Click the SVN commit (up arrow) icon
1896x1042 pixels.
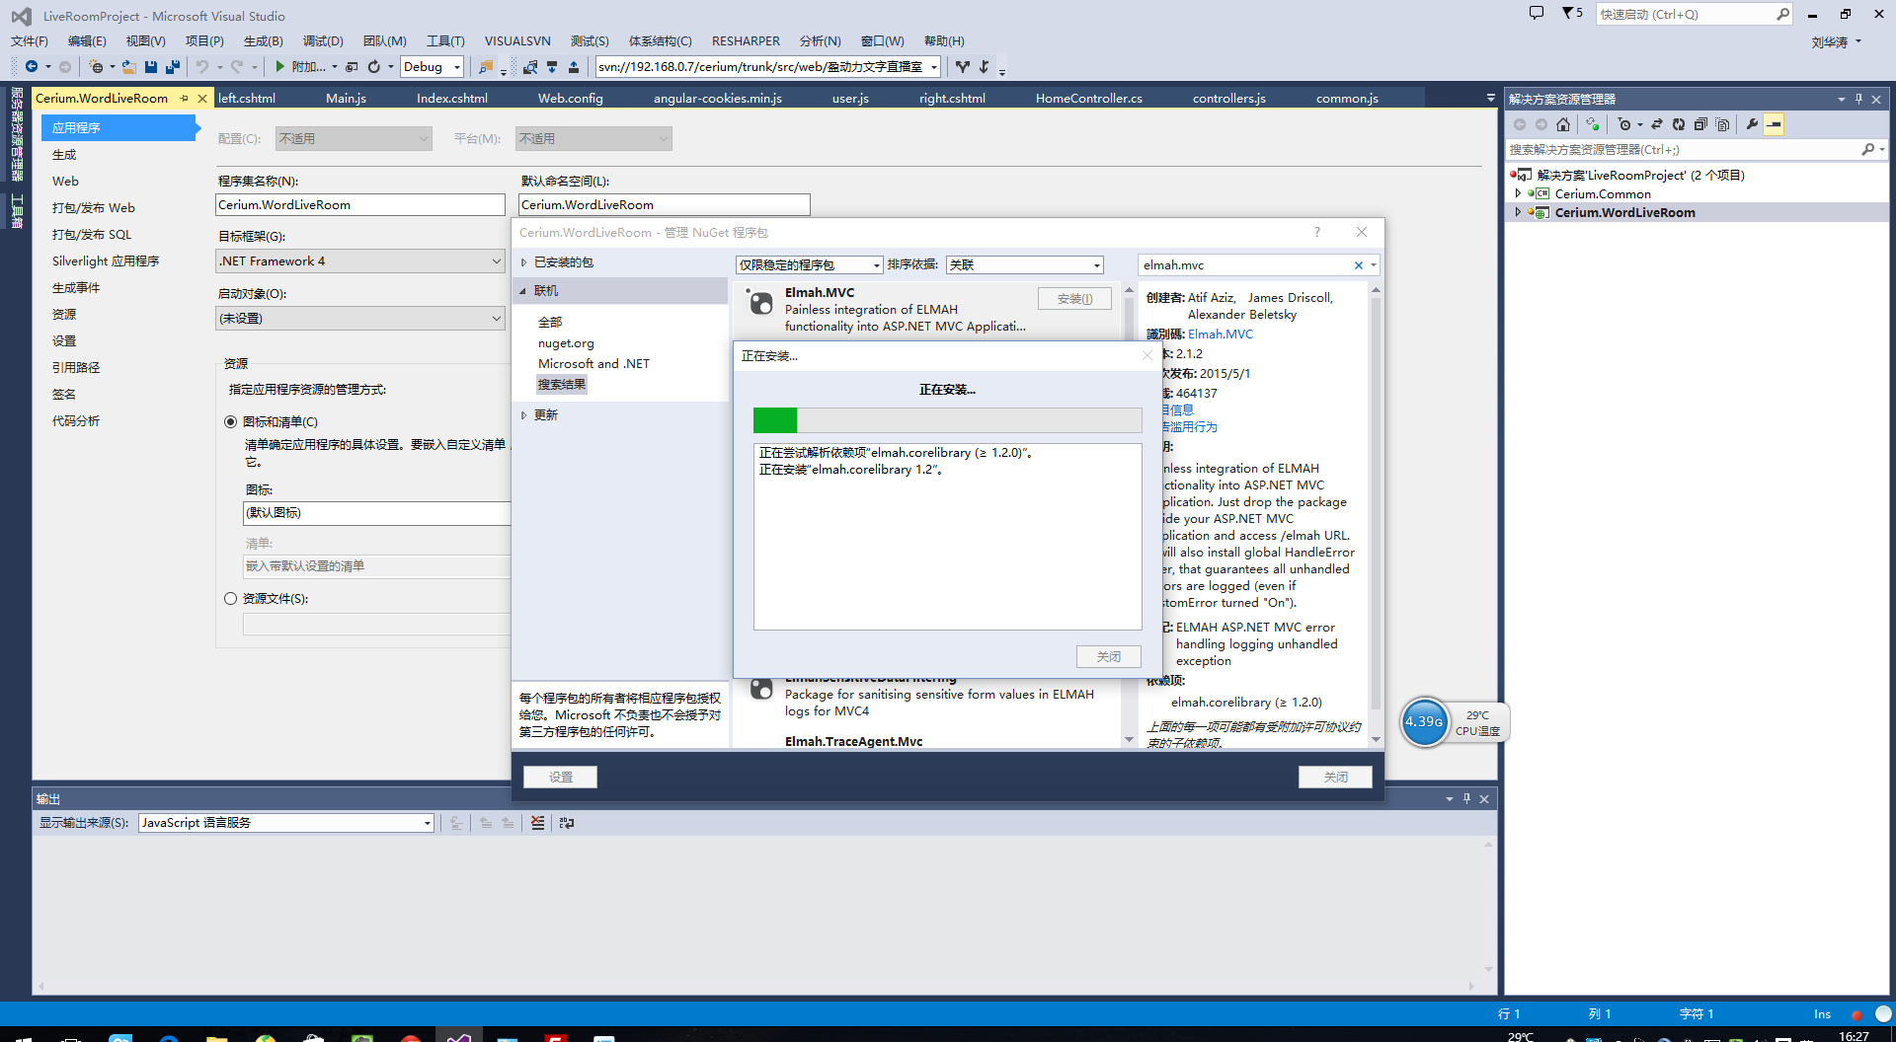[x=574, y=66]
